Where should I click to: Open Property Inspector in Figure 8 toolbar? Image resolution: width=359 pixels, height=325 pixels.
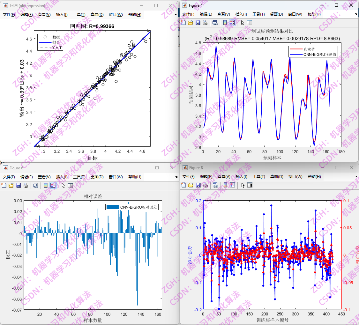pos(250,185)
